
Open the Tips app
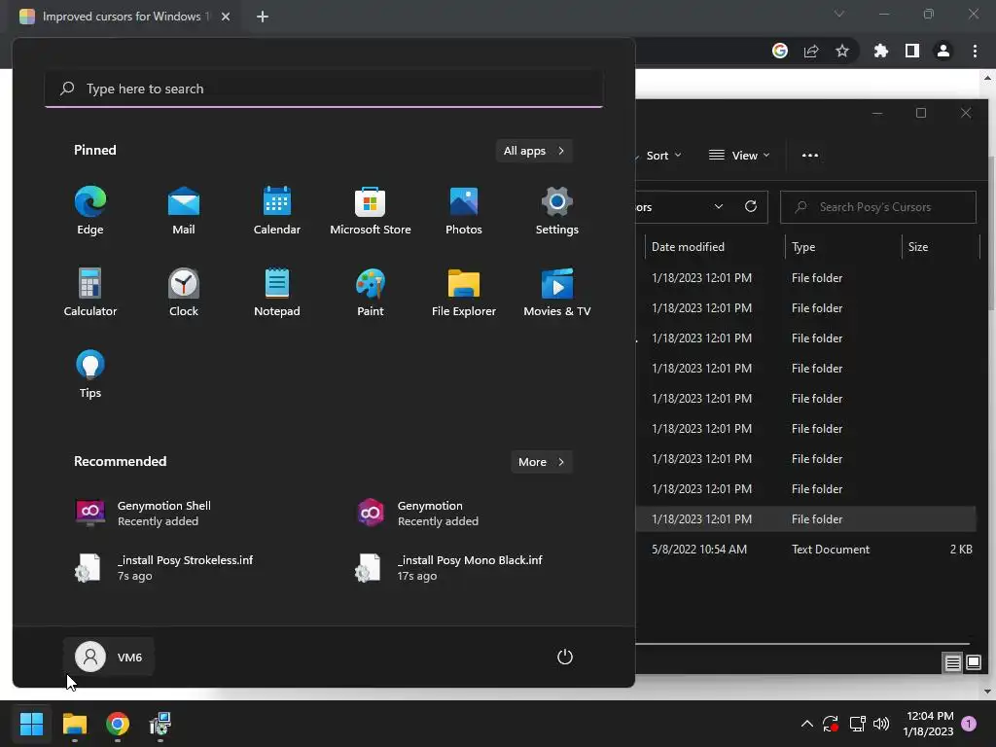[x=90, y=374]
